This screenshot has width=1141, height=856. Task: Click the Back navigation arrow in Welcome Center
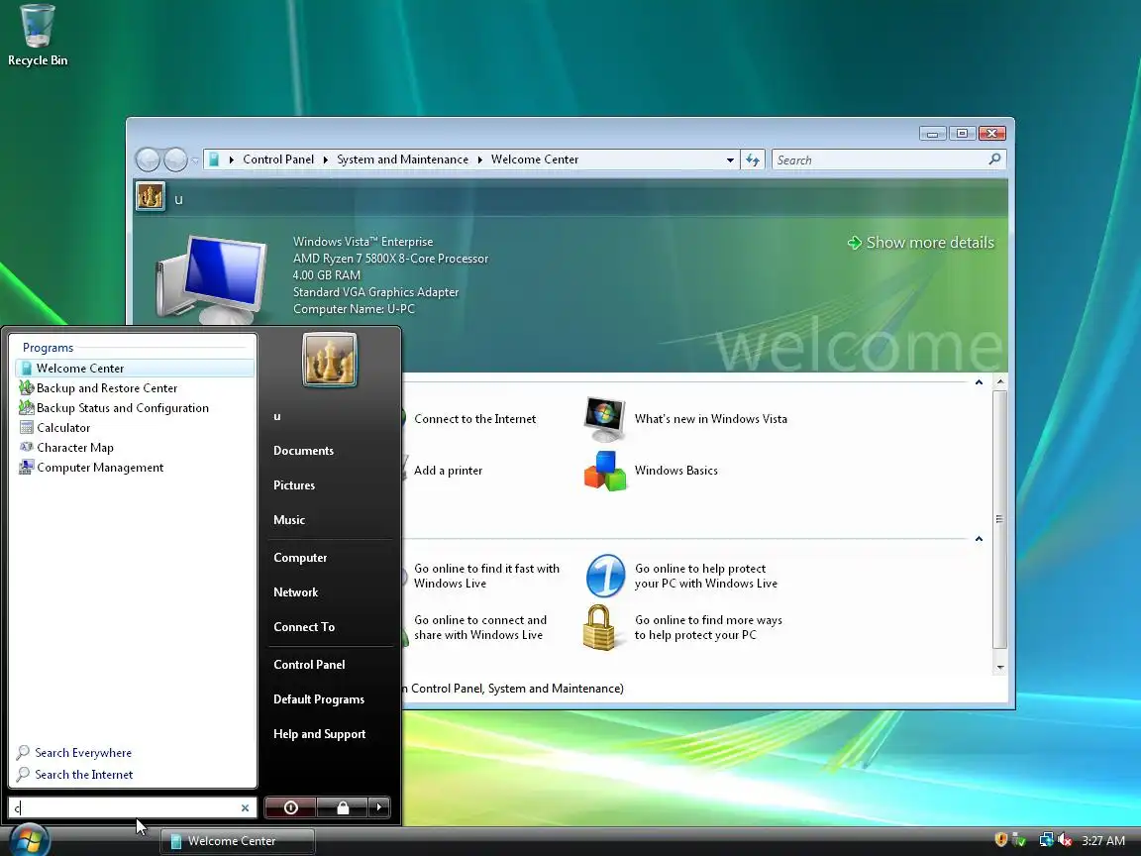(x=149, y=160)
